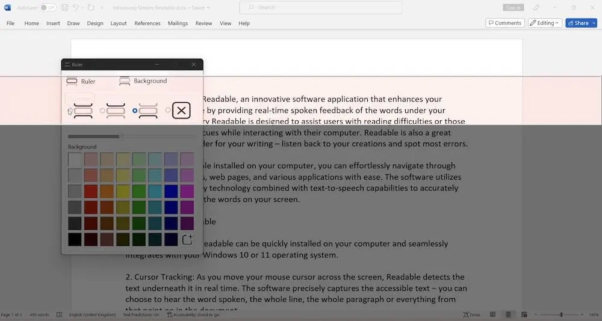Open the Help ribbon tab
The width and height of the screenshot is (602, 321).
click(244, 23)
